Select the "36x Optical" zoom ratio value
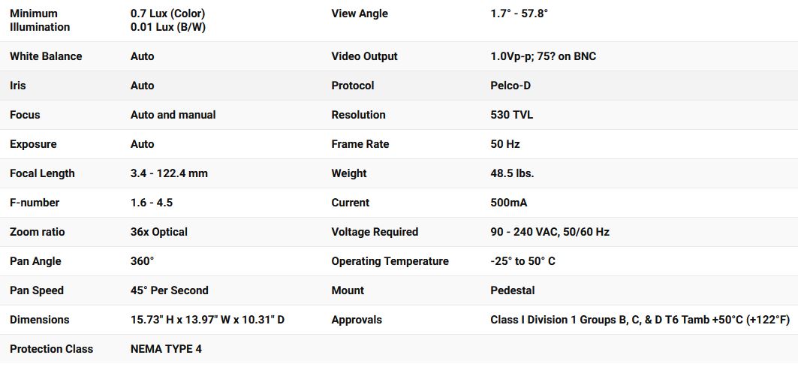798x370 pixels. click(159, 232)
